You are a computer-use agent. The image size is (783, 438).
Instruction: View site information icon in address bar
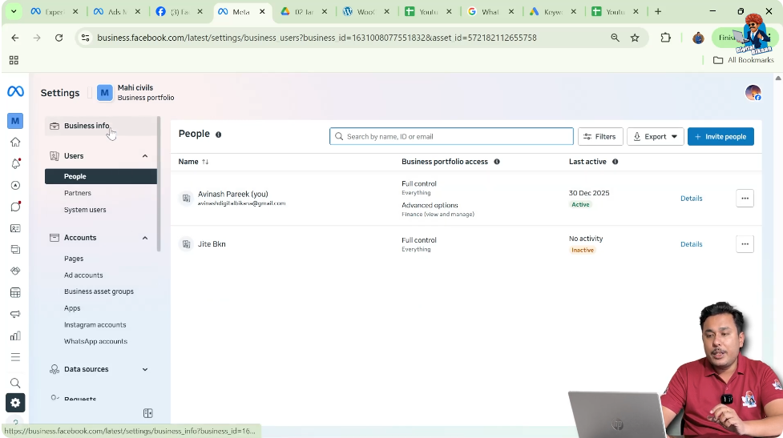(86, 38)
